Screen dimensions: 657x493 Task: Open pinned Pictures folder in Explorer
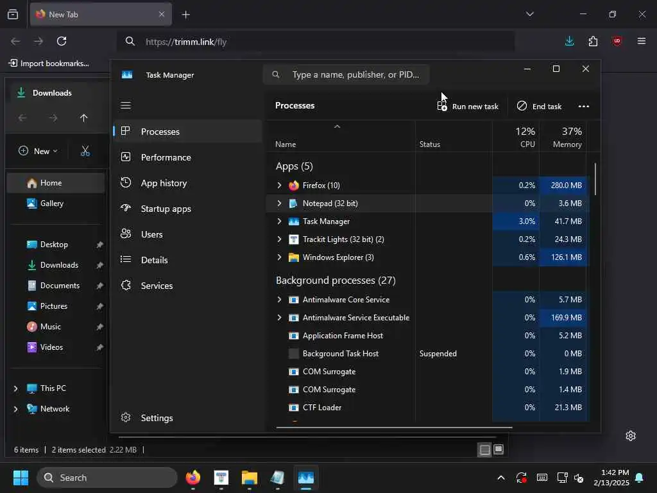pyautogui.click(x=56, y=306)
